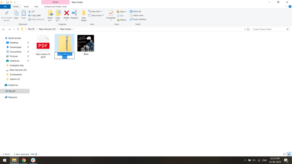
Task: Refresh the New folder view
Action: pos(248,29)
